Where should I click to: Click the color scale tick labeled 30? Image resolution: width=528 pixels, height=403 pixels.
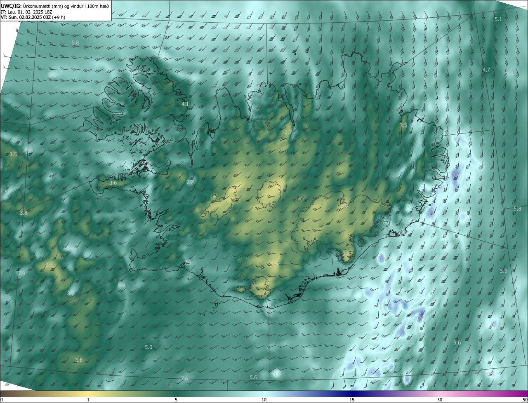tap(440, 400)
